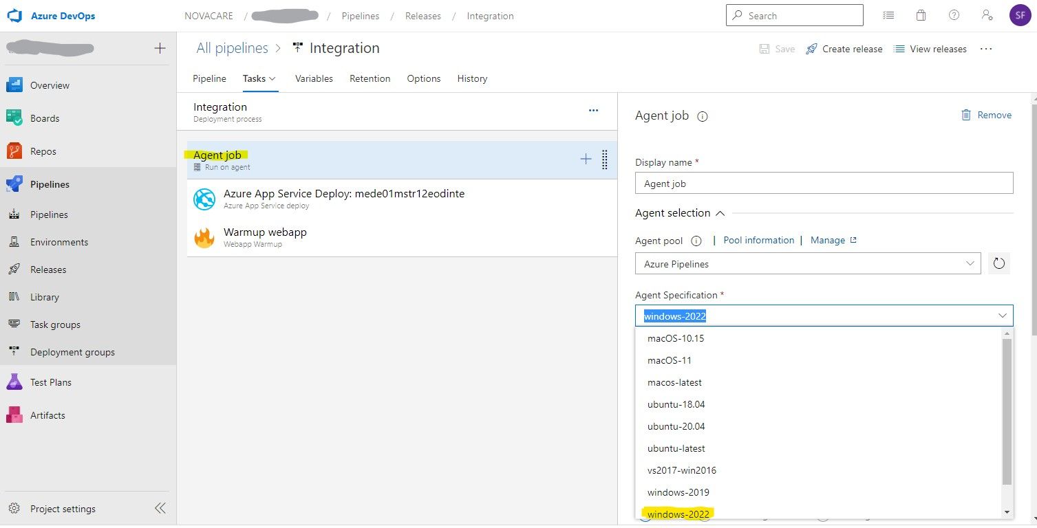The image size is (1037, 528).
Task: Select Azure App Service Deploy task
Action: coord(402,199)
